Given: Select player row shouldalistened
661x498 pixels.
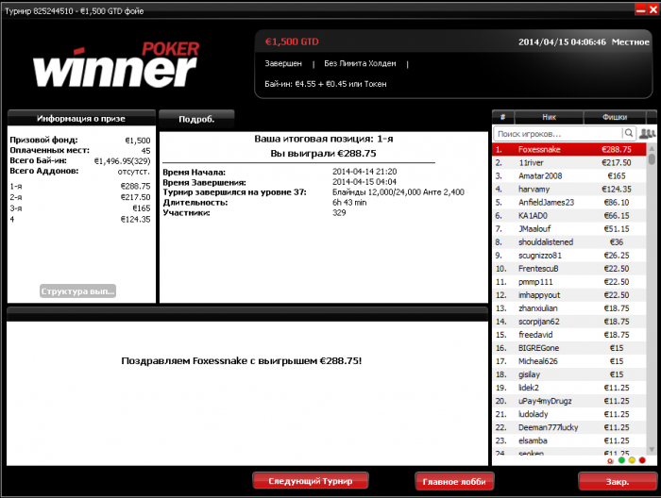Looking at the screenshot, I should click(569, 242).
